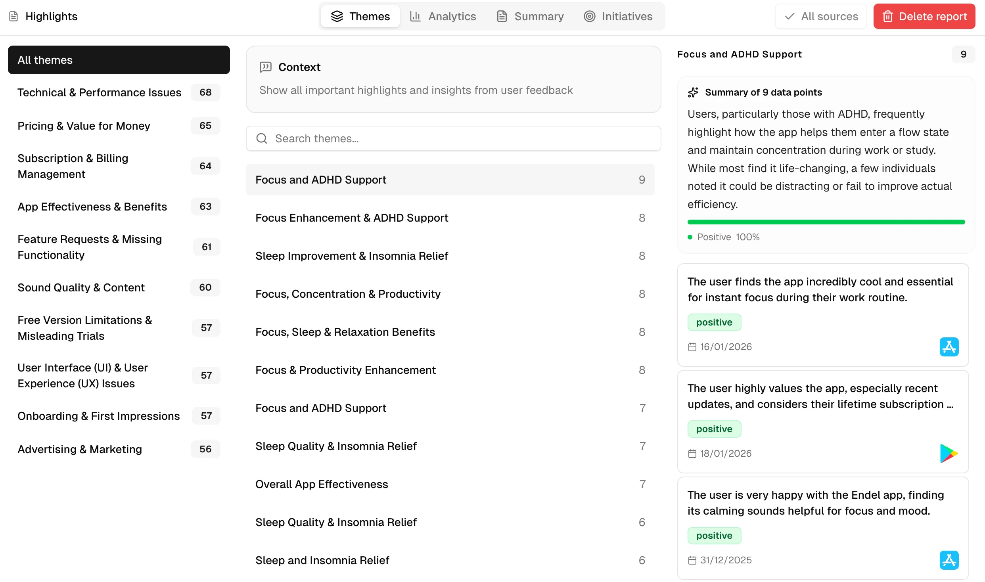Viewport: 985px width, 582px height.
Task: Switch to the Summary tab
Action: tap(530, 16)
